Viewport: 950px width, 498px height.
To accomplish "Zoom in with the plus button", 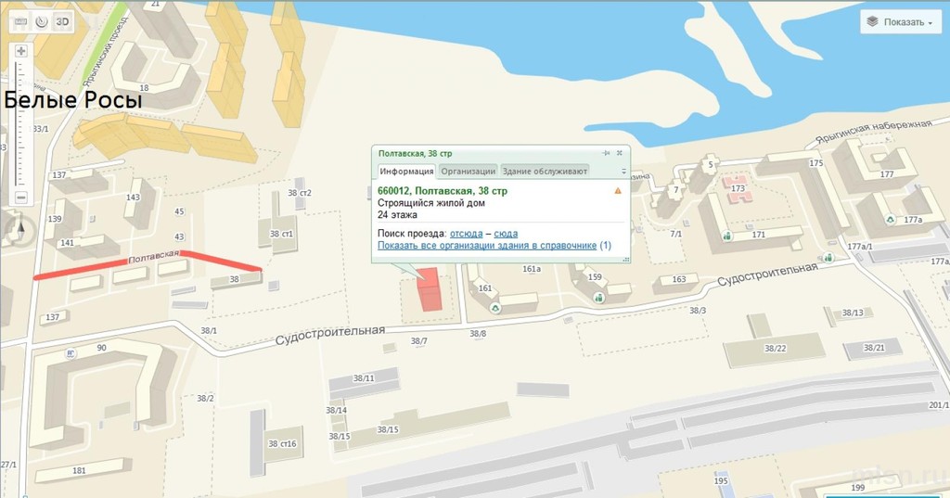I will pyautogui.click(x=20, y=51).
